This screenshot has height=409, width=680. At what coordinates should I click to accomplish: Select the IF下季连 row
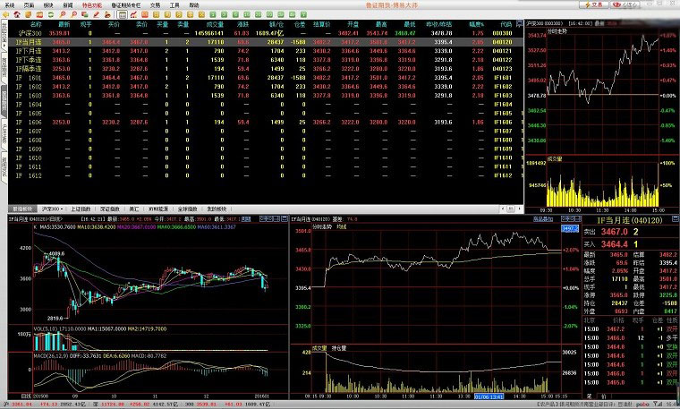[x=266, y=60]
